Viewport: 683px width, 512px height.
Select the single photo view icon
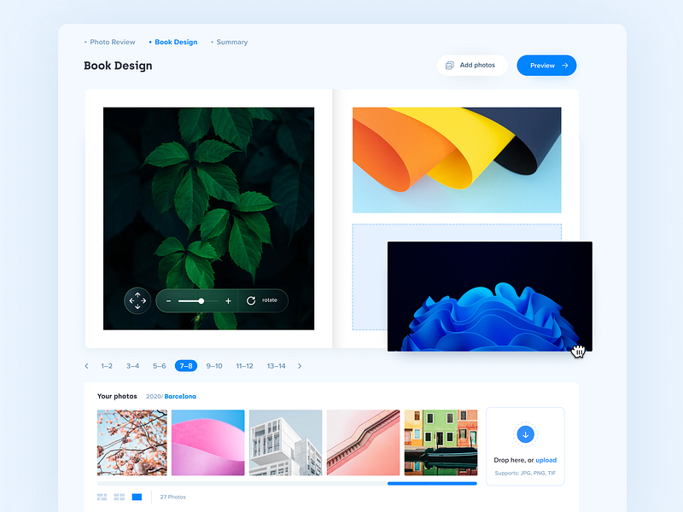[x=137, y=497]
